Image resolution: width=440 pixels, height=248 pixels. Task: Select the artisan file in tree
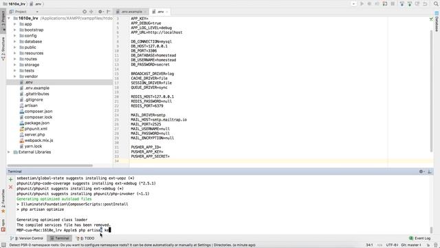(x=31, y=105)
